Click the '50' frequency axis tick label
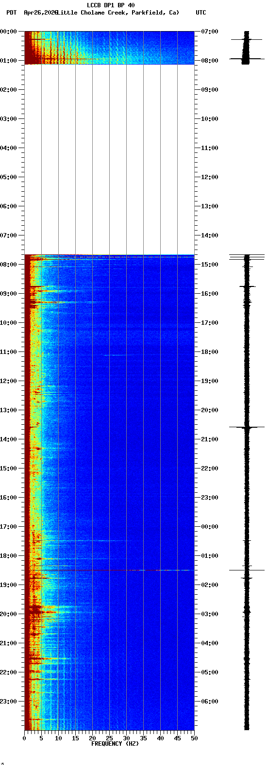Image resolution: width=268 pixels, height=769 pixels. pos(194,739)
